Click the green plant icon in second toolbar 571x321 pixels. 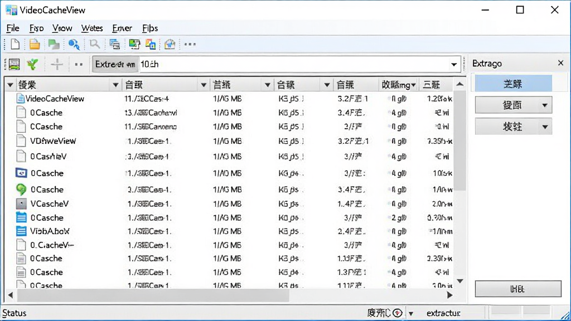[x=32, y=65]
